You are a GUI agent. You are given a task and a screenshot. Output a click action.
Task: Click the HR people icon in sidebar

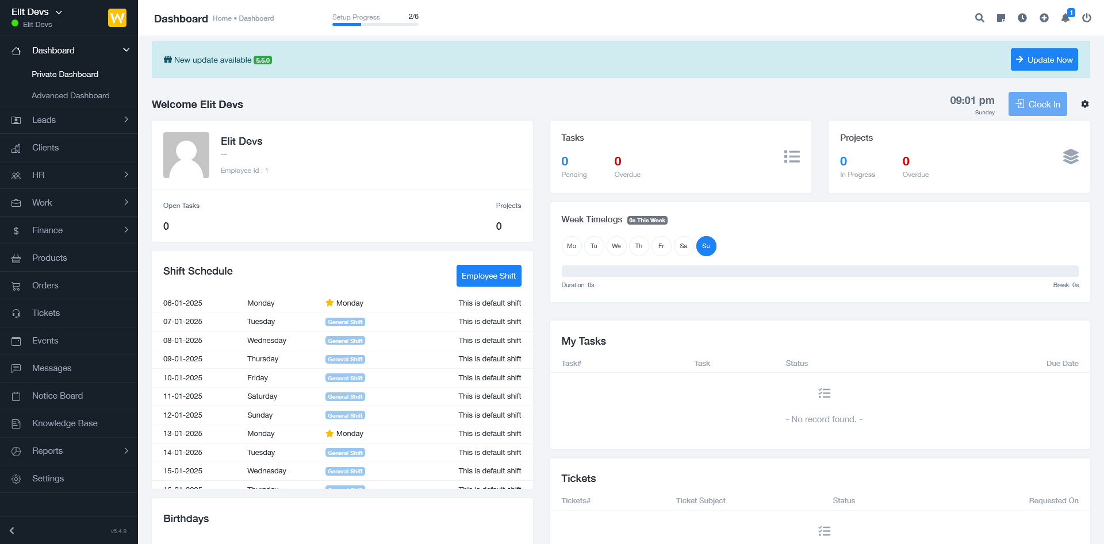click(x=16, y=175)
